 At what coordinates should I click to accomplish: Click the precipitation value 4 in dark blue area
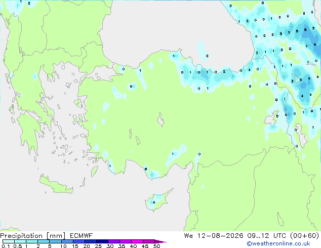point(302,96)
